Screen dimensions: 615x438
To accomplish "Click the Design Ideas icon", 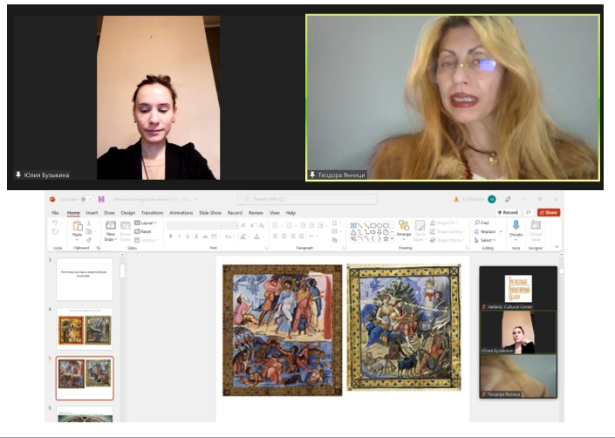I will pos(536,225).
